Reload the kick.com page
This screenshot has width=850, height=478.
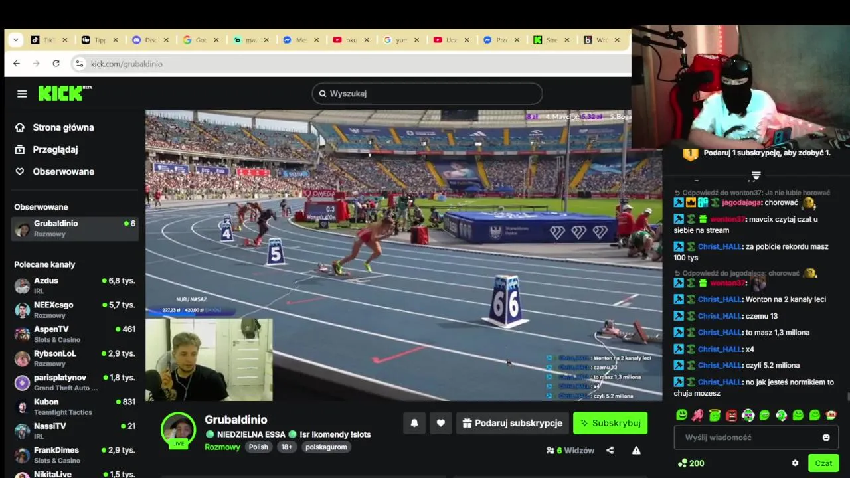pyautogui.click(x=56, y=64)
